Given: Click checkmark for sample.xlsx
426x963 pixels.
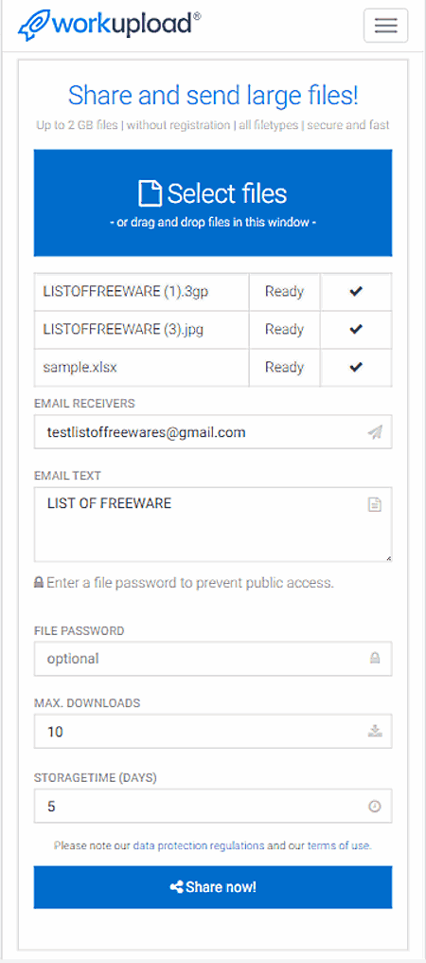Looking at the screenshot, I should point(356,367).
